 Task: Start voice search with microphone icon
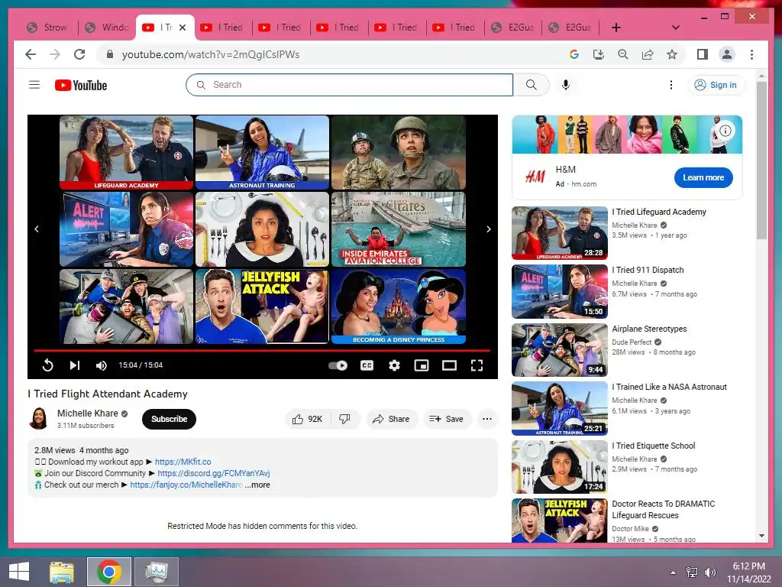[x=566, y=85]
